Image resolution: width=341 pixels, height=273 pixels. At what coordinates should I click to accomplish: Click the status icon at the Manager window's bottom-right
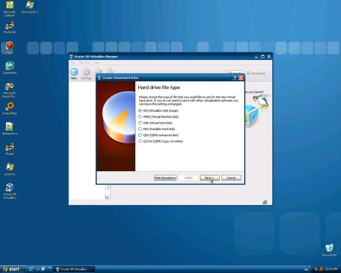(x=265, y=202)
